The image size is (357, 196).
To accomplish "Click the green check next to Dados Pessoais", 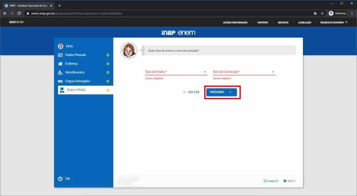I will 108,55.
